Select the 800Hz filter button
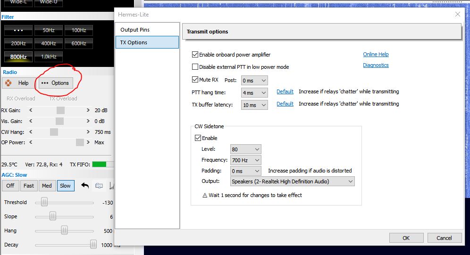This screenshot has width=470, height=255. tap(18, 57)
